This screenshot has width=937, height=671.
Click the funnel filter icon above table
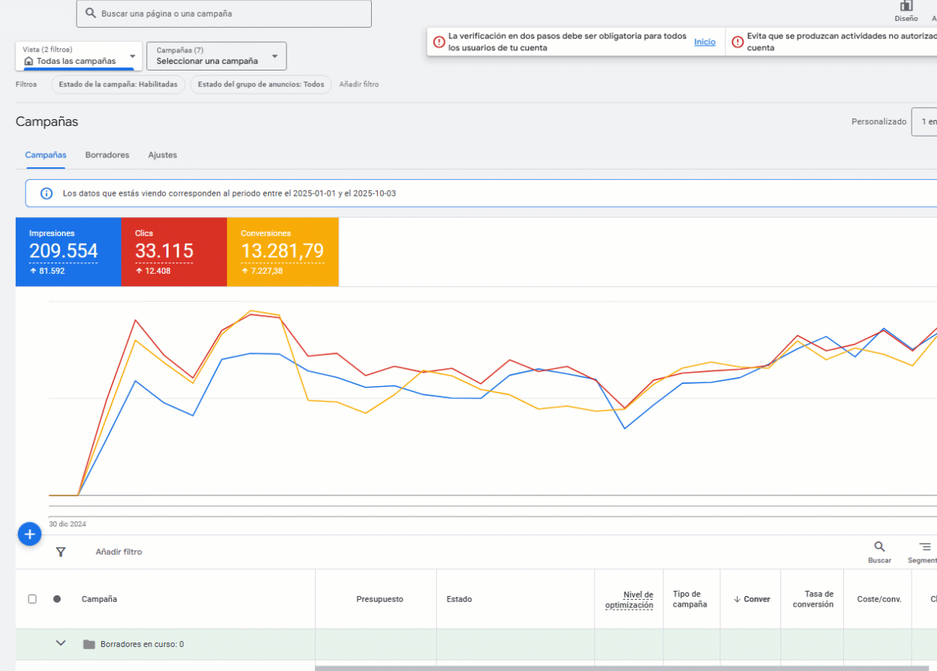[x=61, y=552]
